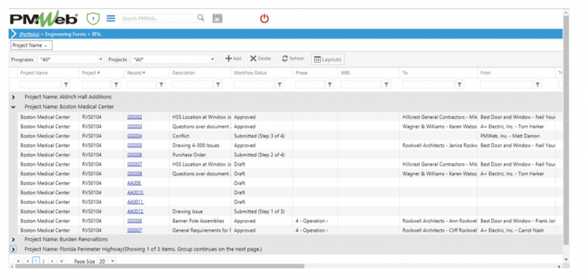585x280 pixels.
Task: Go to previous page pager icon
Action: (27, 261)
